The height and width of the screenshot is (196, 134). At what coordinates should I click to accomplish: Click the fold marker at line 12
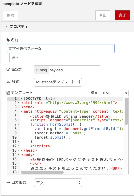click(19, 146)
